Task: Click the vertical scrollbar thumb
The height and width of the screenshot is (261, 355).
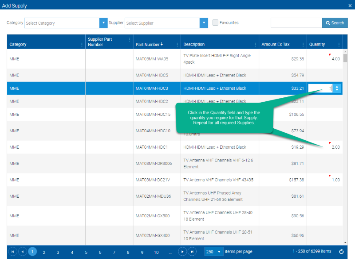Action: pyautogui.click(x=345, y=58)
